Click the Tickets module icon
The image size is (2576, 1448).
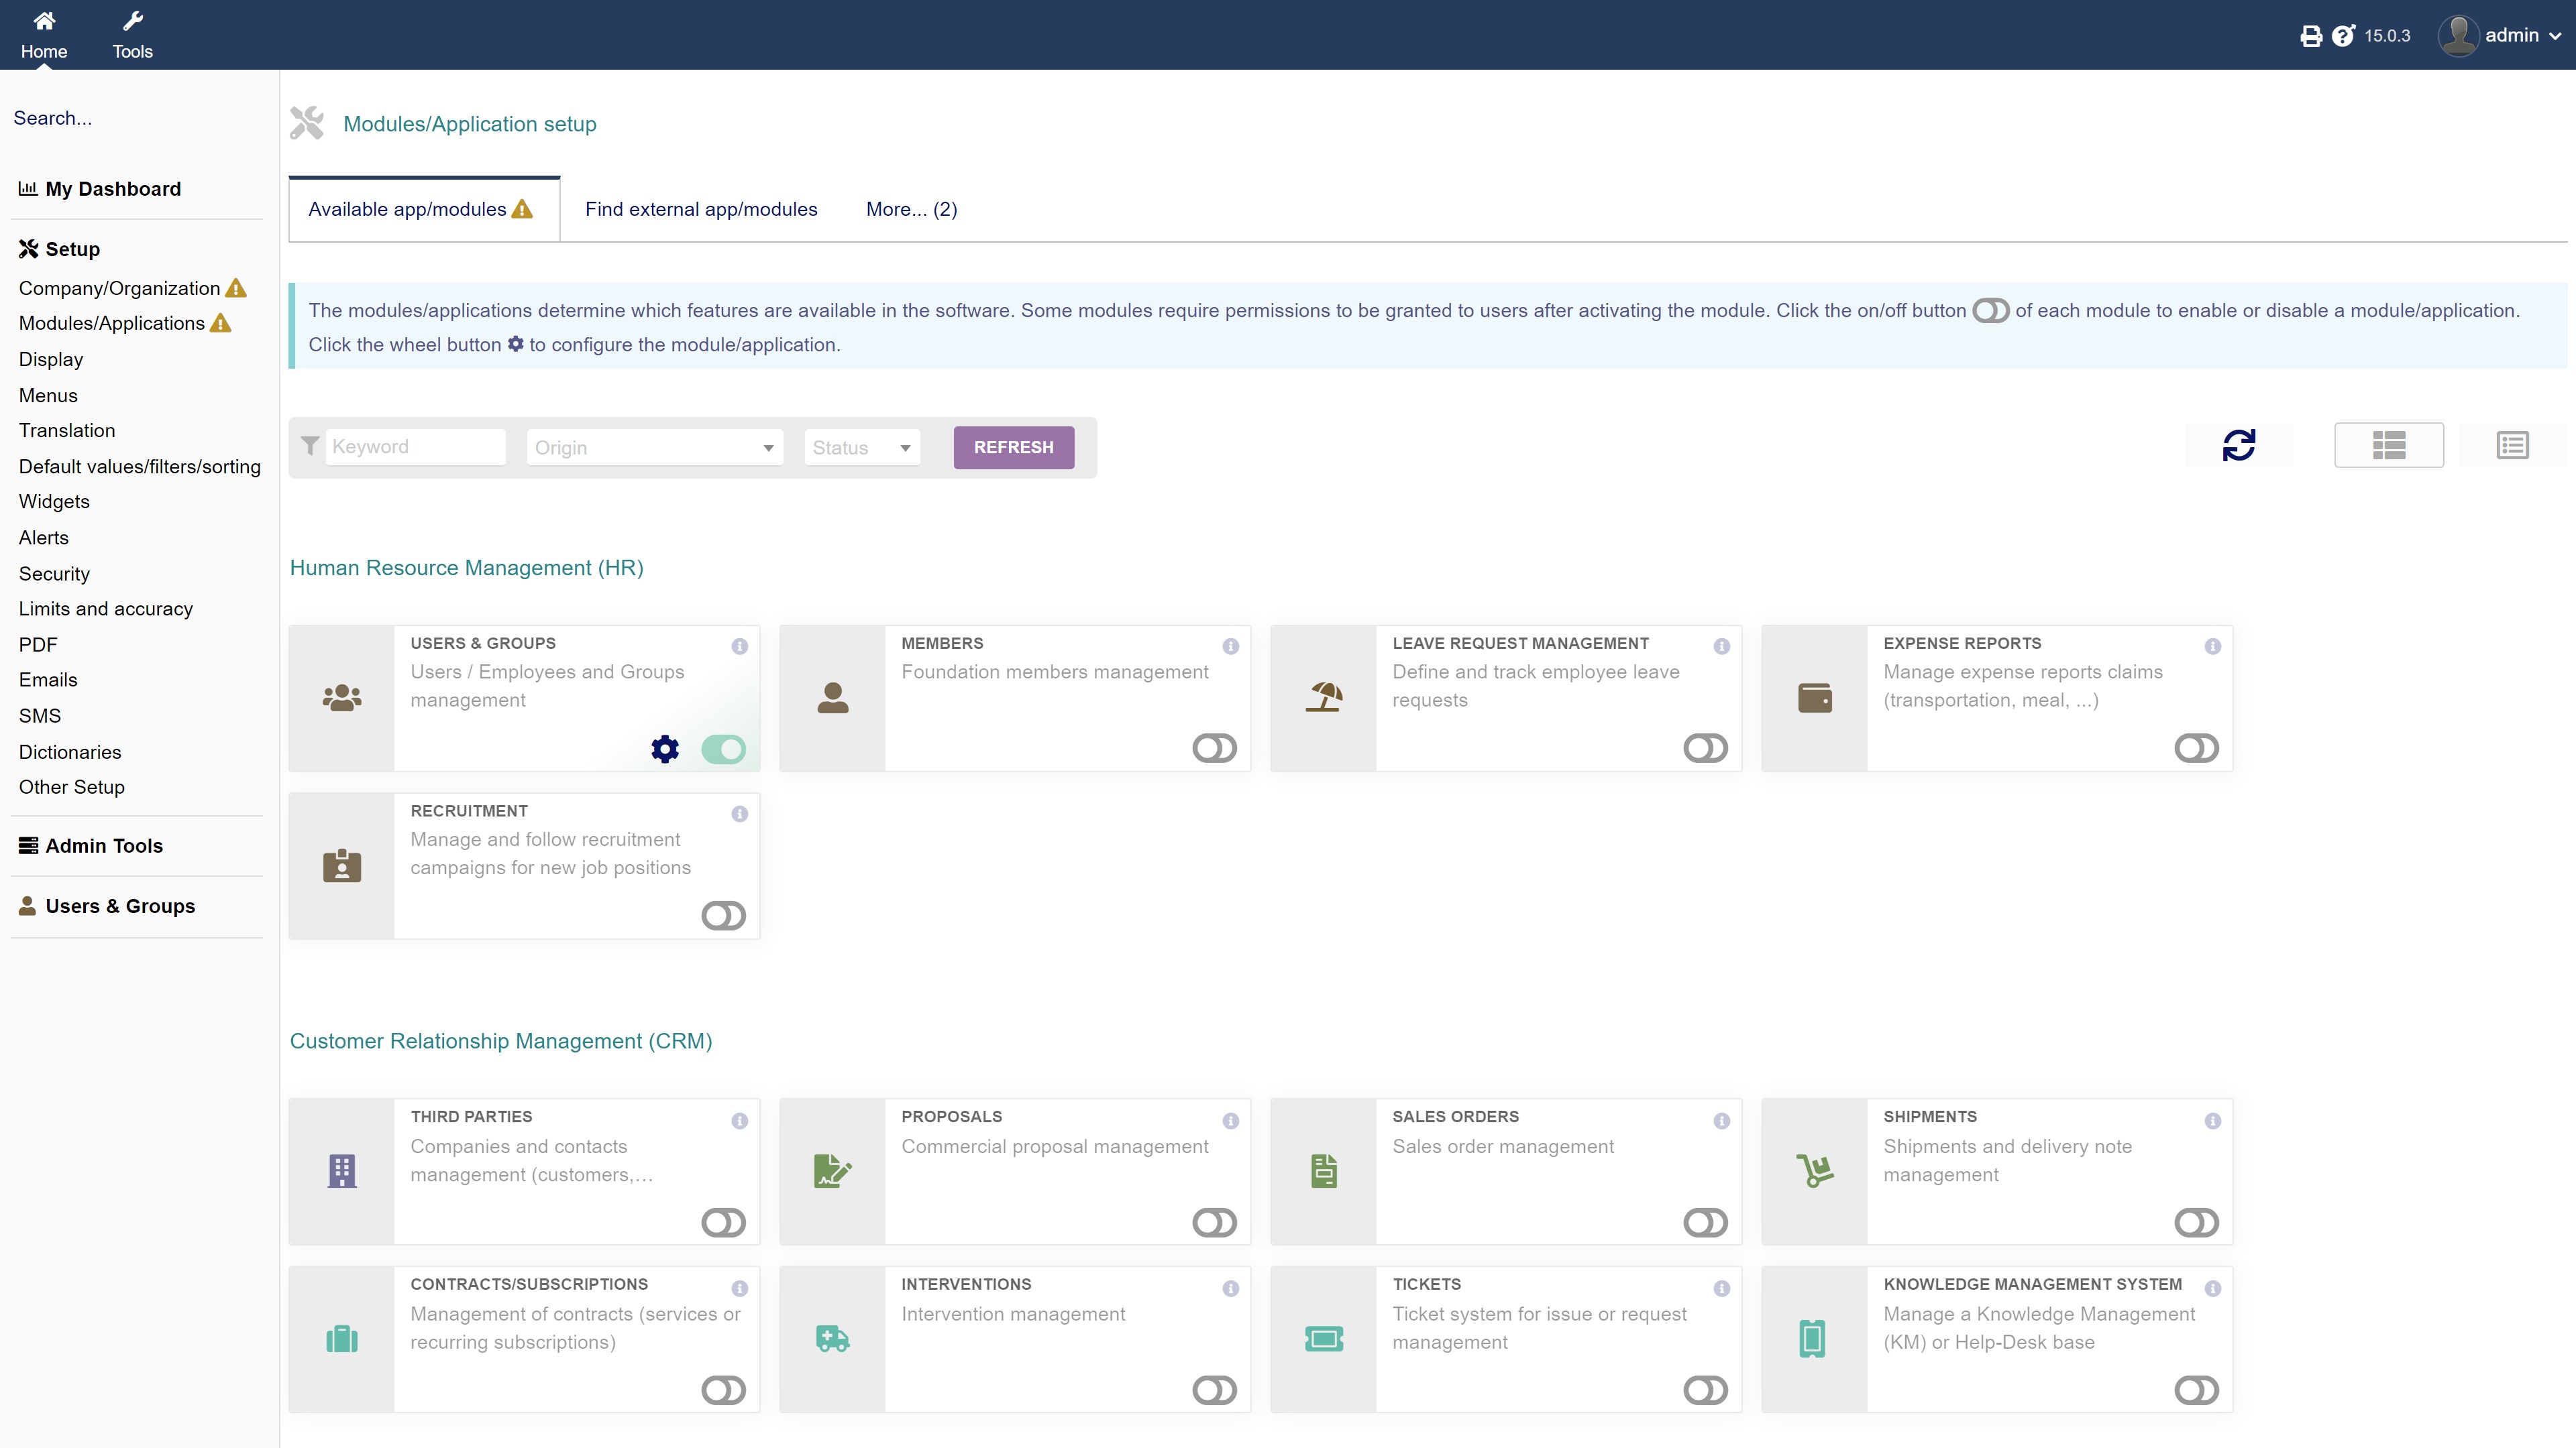[x=1324, y=1339]
